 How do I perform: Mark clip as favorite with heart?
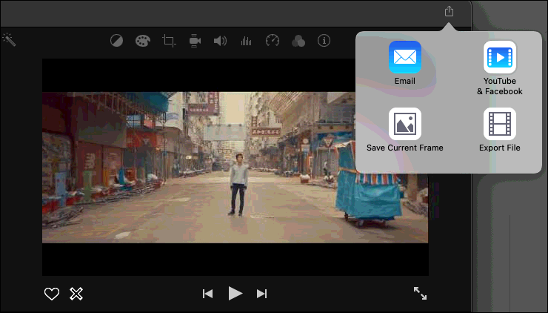pyautogui.click(x=52, y=294)
